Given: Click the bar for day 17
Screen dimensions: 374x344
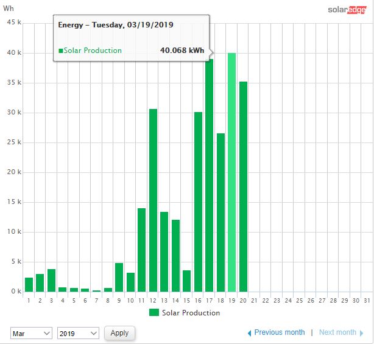Looking at the screenshot, I should point(210,177).
